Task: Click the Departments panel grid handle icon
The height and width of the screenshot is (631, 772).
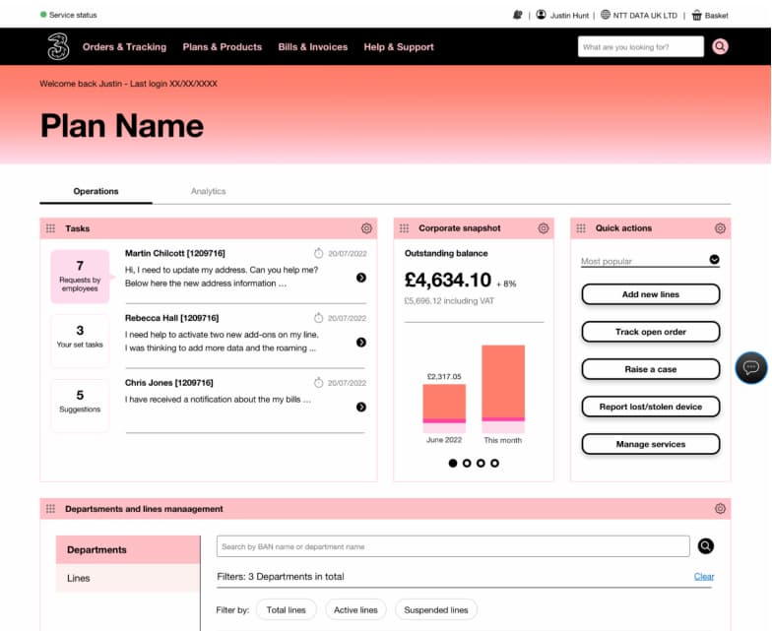Action: [x=50, y=508]
